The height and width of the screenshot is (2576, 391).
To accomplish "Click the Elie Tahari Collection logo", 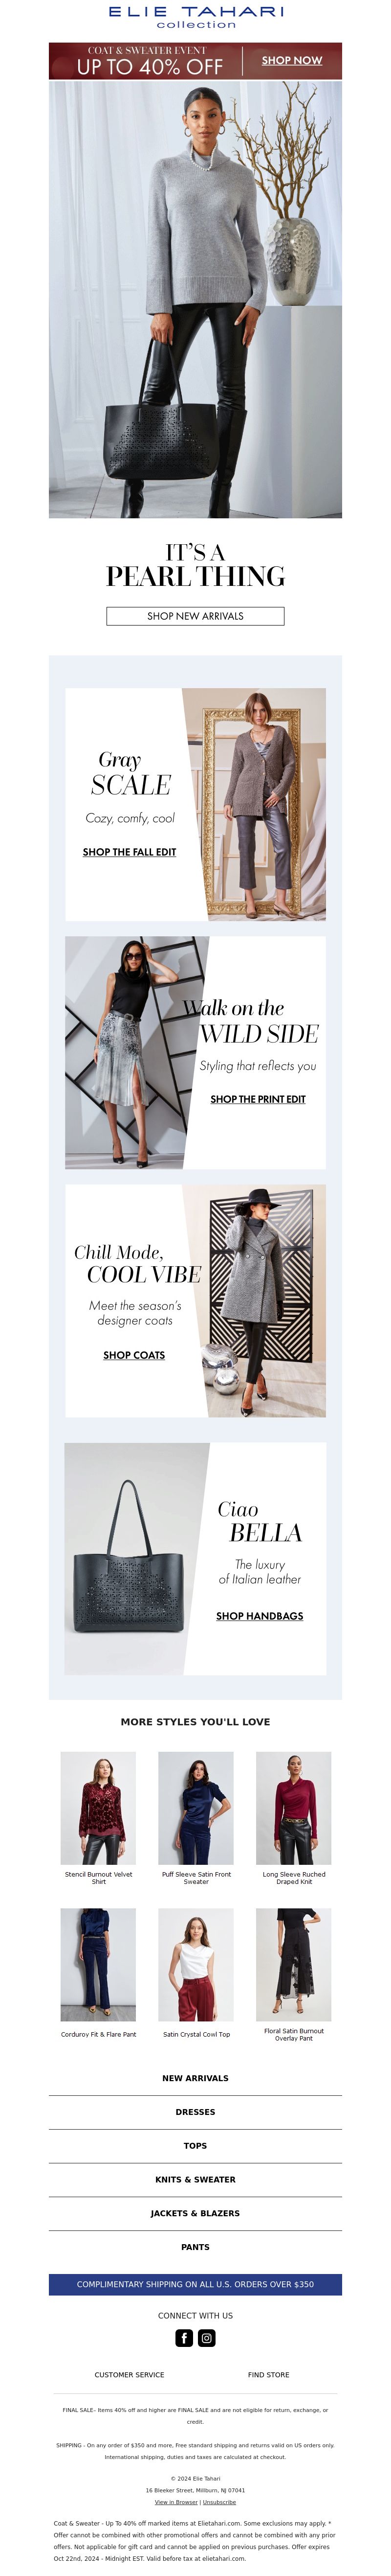I will point(195,17).
